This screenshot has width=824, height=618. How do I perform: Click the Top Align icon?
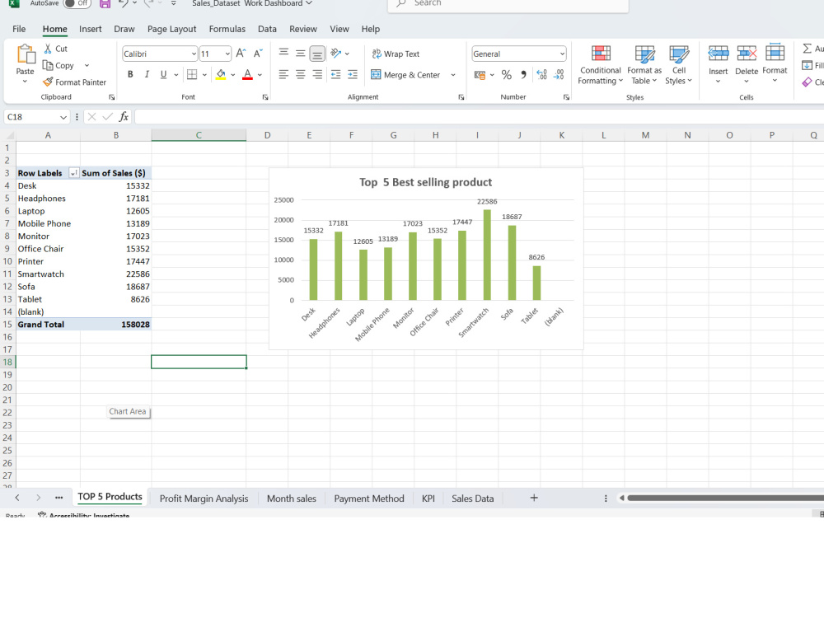pos(283,53)
